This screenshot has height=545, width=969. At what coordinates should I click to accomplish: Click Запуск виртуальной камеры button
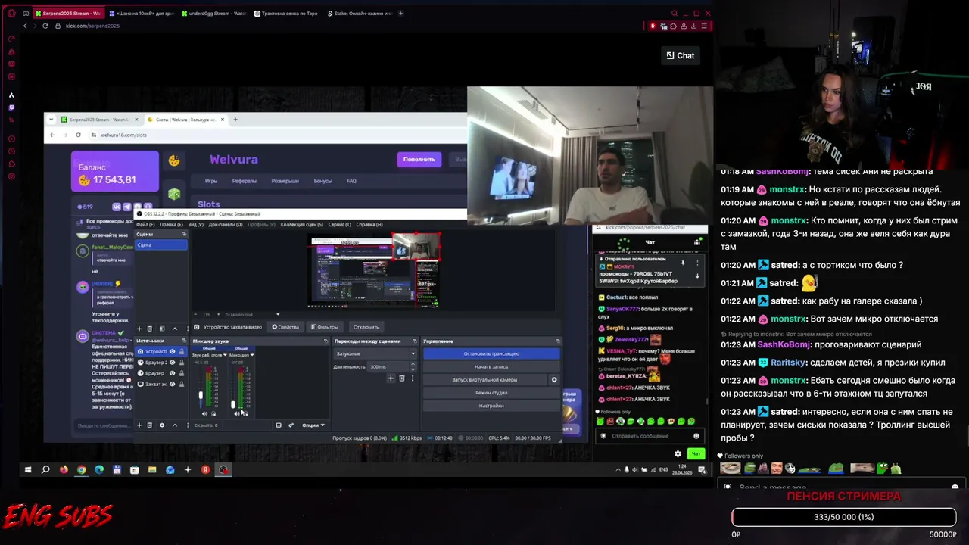[x=484, y=379]
